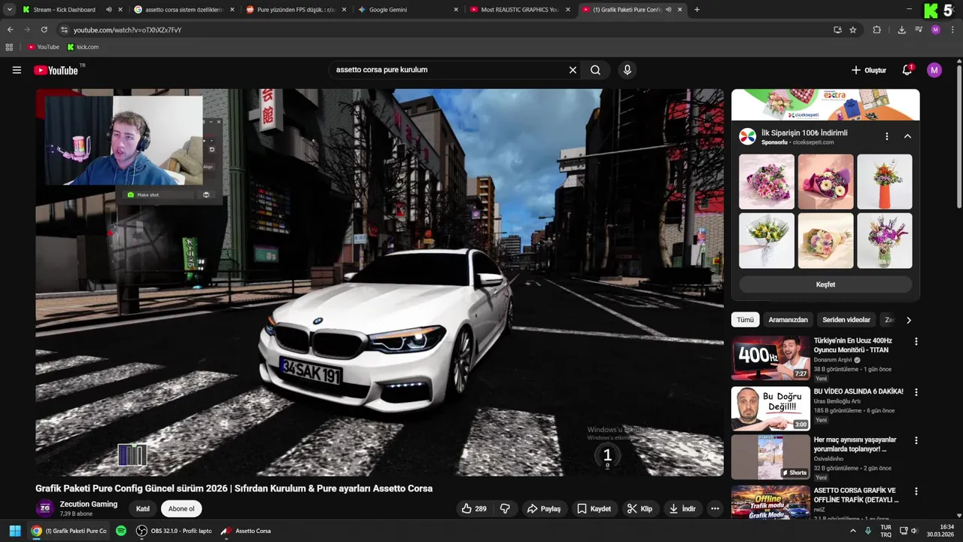963x542 pixels.
Task: Select the Seriden videolar filter chip
Action: click(x=846, y=320)
